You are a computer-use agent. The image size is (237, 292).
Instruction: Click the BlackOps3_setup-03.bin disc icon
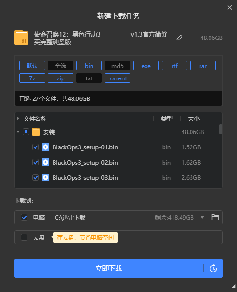[x=46, y=177]
